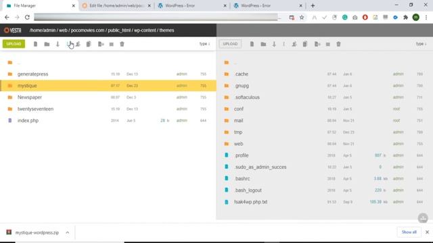This screenshot has width=433, height=243.
Task: Select the web folder in the right panel
Action: 325,144
